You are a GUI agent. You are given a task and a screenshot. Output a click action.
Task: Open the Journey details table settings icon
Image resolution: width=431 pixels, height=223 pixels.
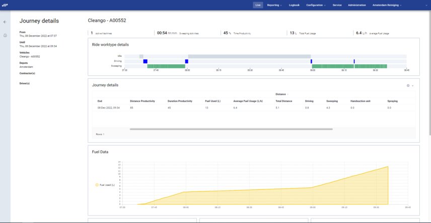(408, 85)
